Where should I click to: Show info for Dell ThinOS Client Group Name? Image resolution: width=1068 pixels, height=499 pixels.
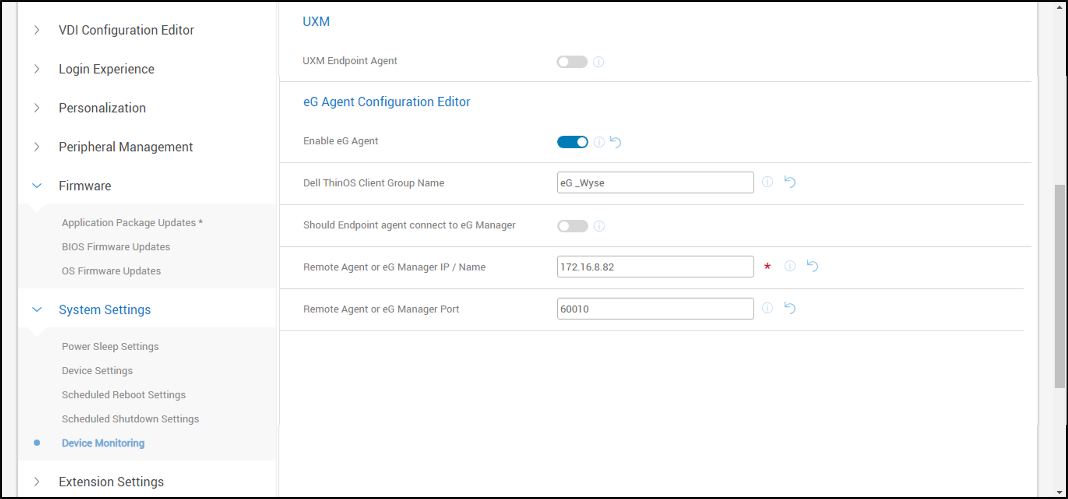point(767,182)
